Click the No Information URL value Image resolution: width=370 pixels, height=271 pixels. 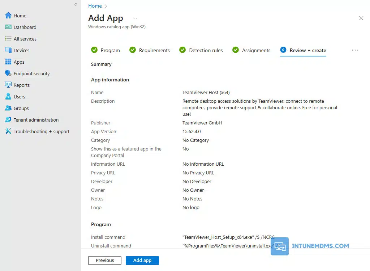[203, 164]
